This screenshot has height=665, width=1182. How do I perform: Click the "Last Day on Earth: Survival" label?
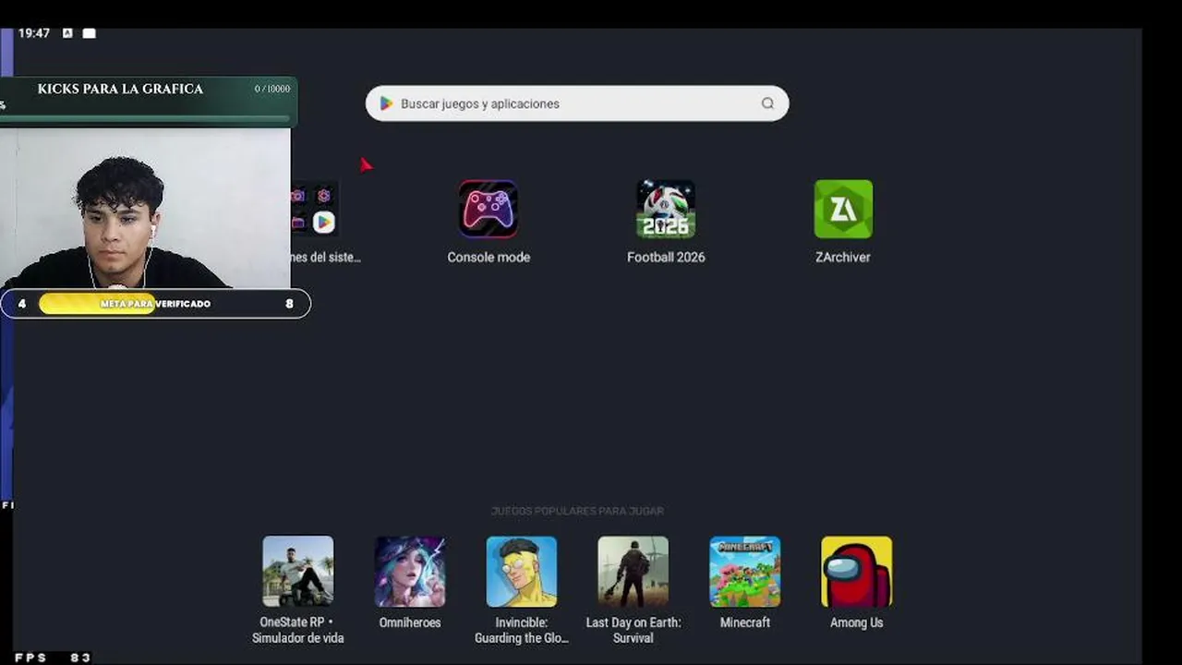tap(633, 630)
